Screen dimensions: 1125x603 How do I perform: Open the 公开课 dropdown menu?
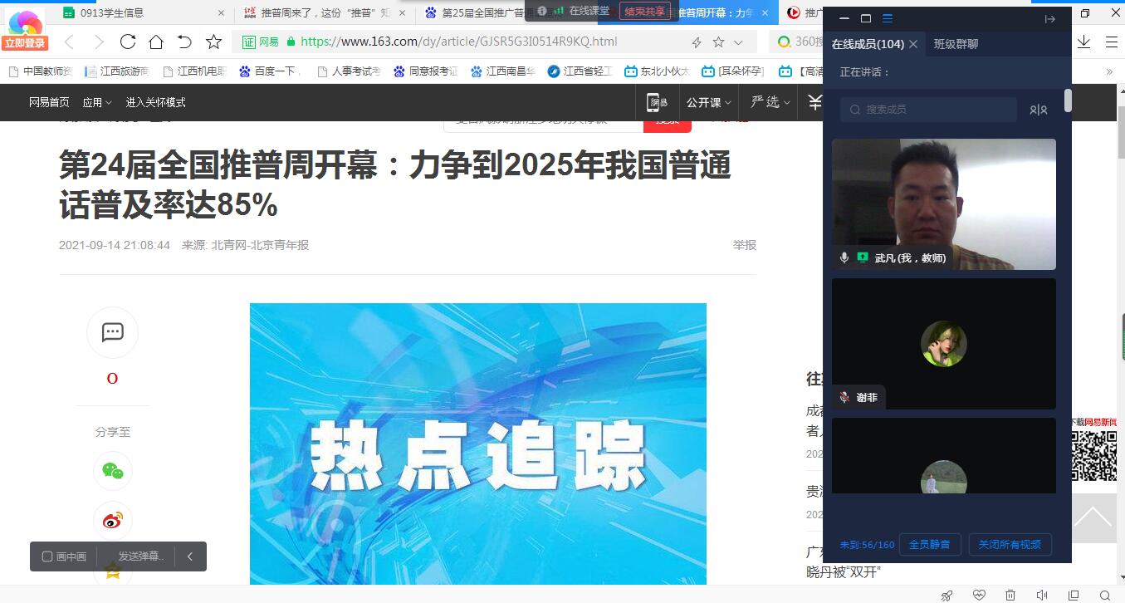(708, 102)
